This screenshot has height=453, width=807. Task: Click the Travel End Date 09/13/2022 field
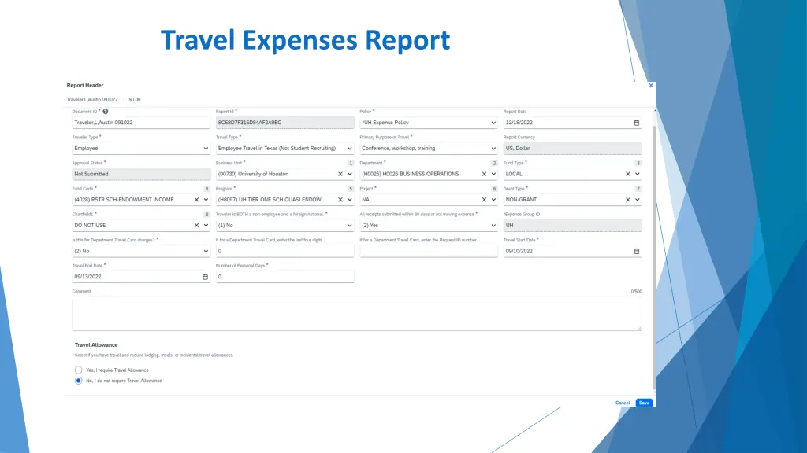(x=141, y=277)
